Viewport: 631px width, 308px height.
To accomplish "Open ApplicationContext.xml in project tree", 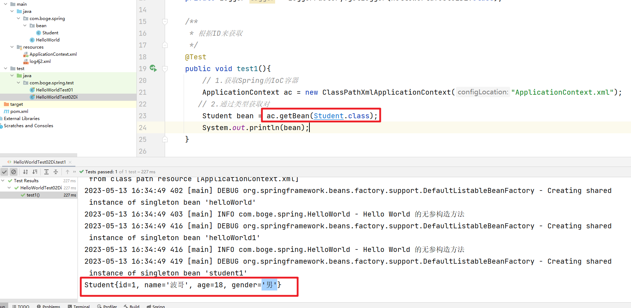I will click(53, 54).
